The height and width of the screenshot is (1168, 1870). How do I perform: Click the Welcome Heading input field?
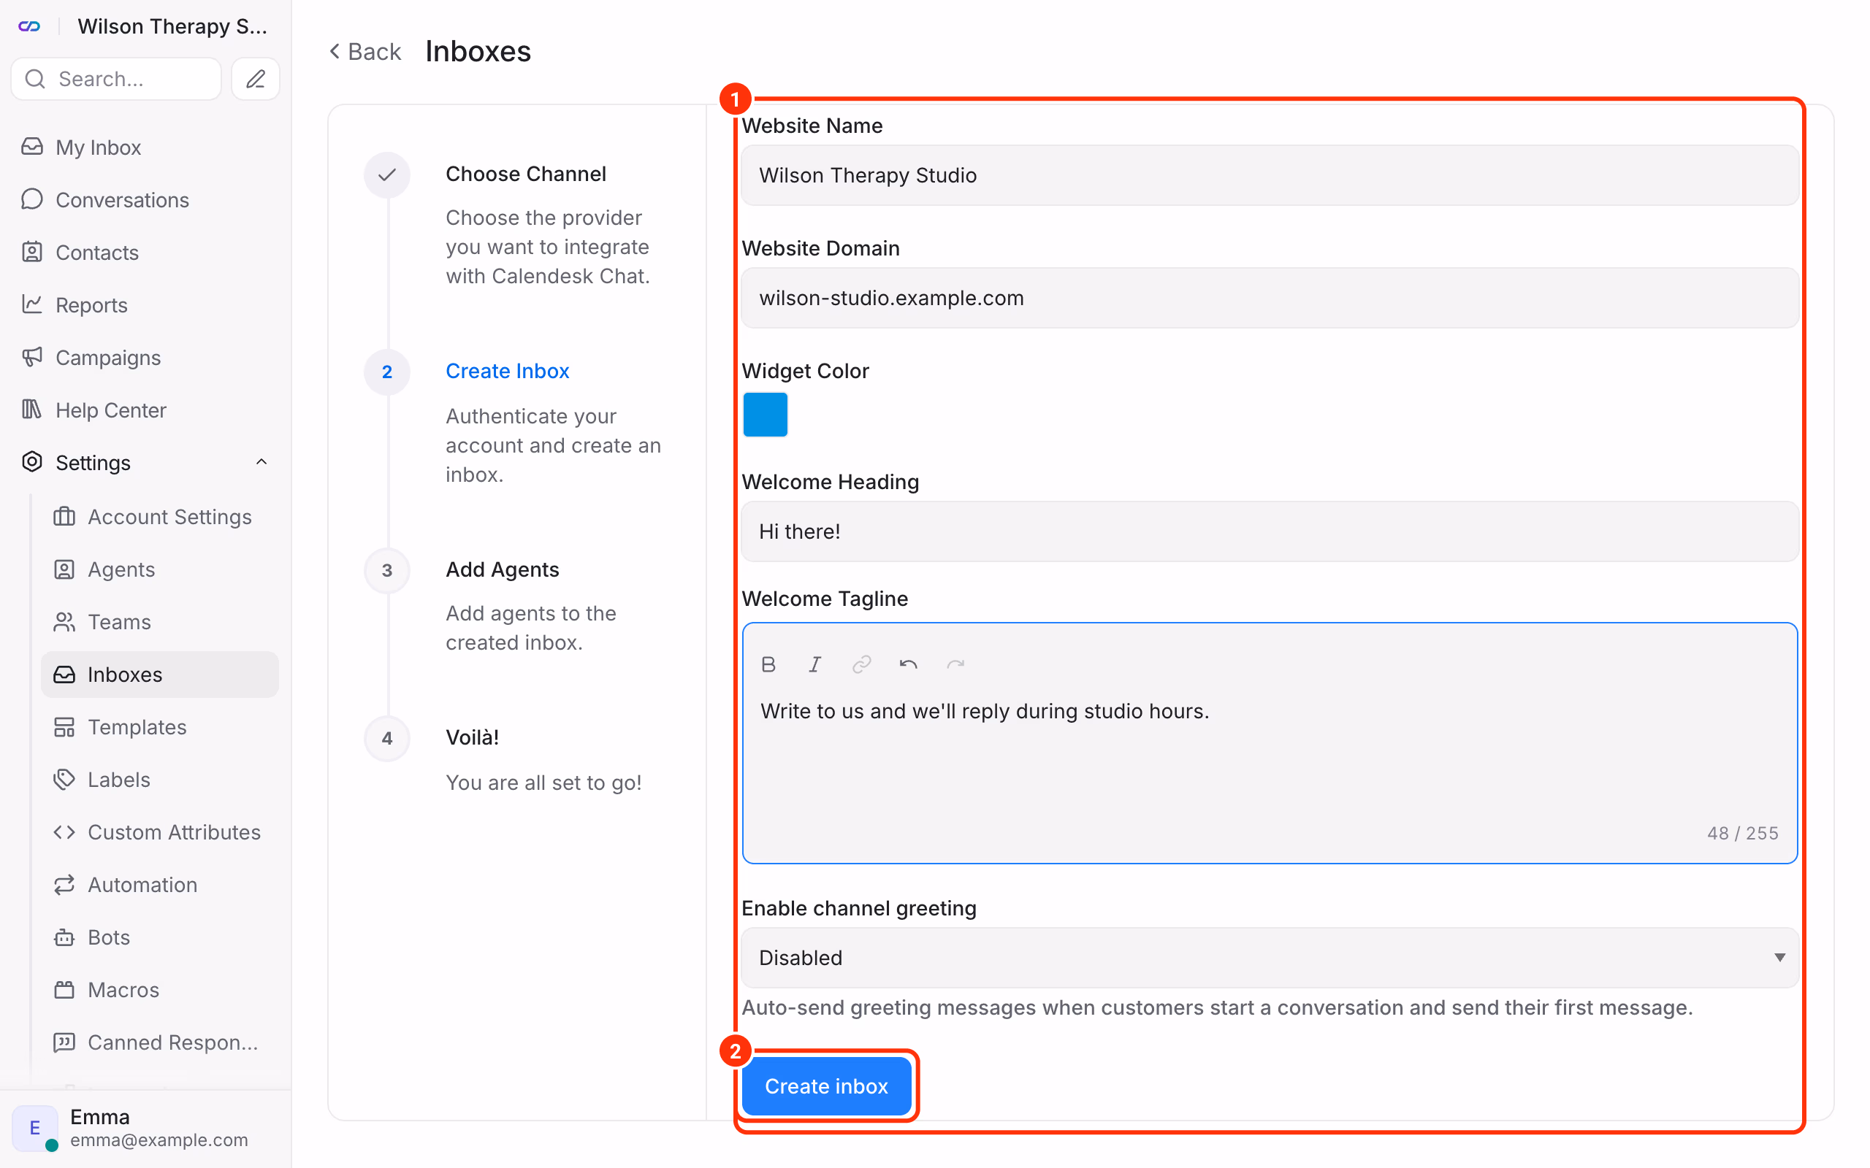click(x=1270, y=531)
